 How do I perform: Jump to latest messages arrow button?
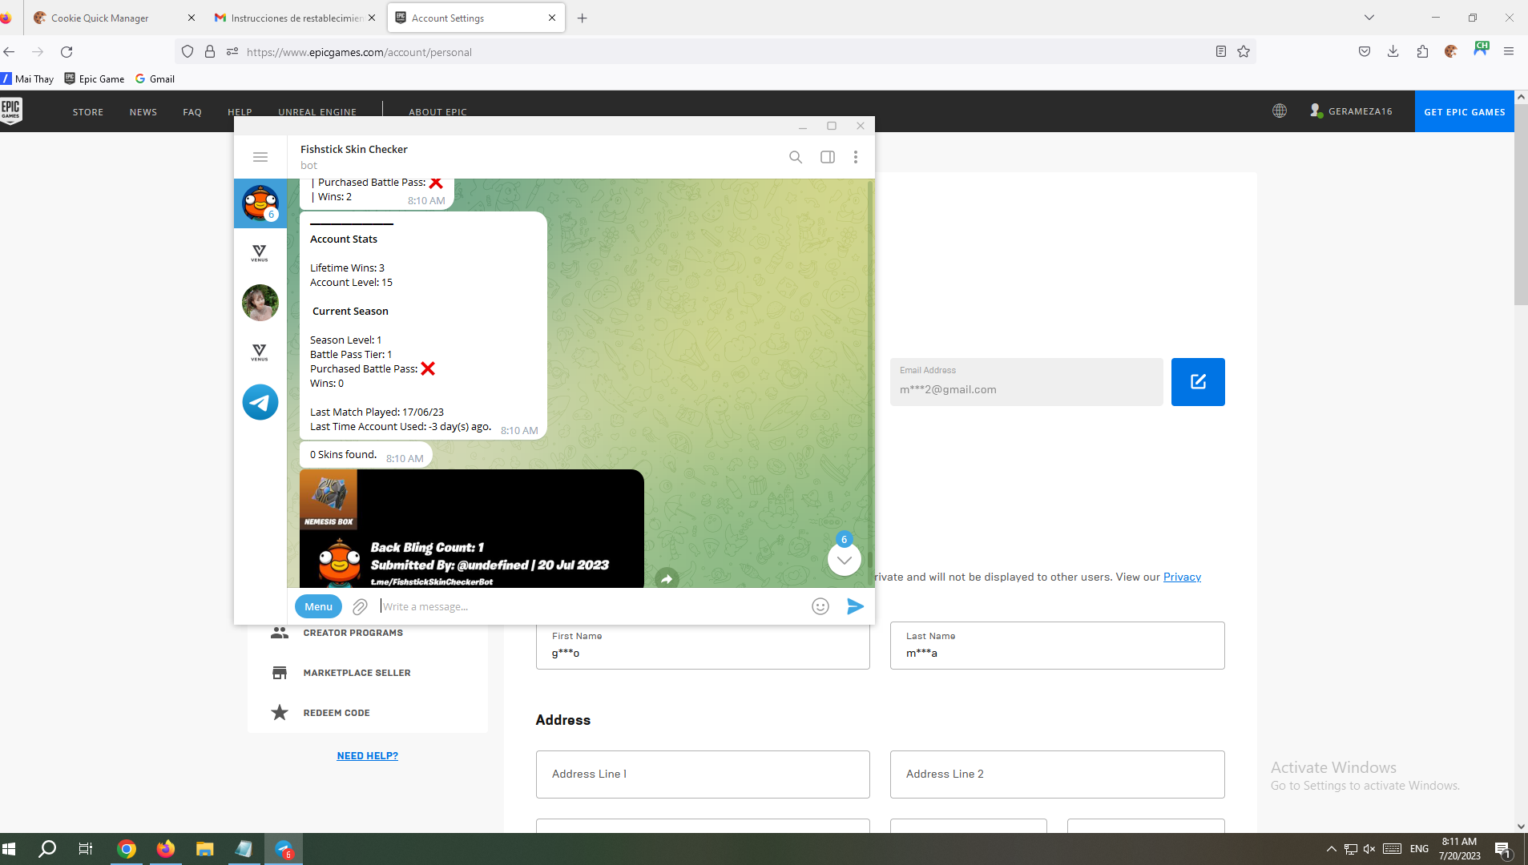tap(845, 559)
